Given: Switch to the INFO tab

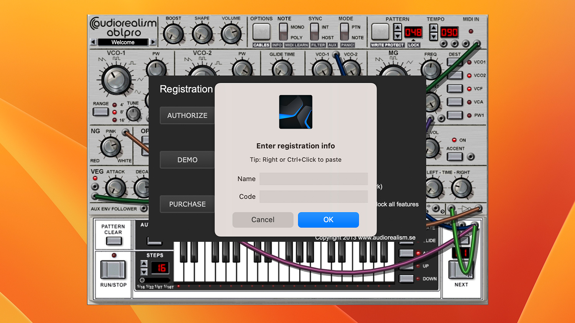Looking at the screenshot, I should pyautogui.click(x=277, y=45).
